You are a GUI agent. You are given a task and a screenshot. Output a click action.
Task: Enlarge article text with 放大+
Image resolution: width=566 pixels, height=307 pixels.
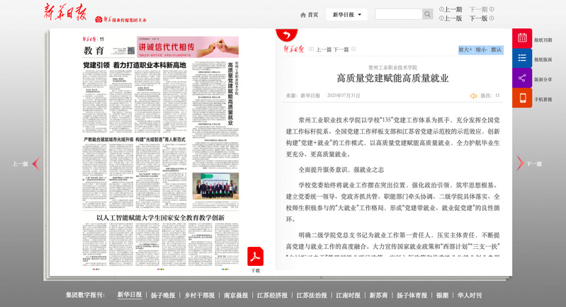click(465, 50)
